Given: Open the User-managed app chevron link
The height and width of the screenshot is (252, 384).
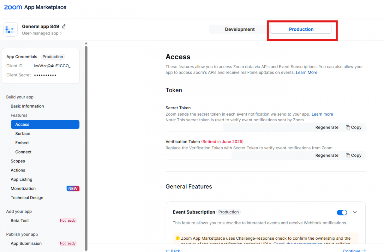Looking at the screenshot, I should click(x=42, y=33).
